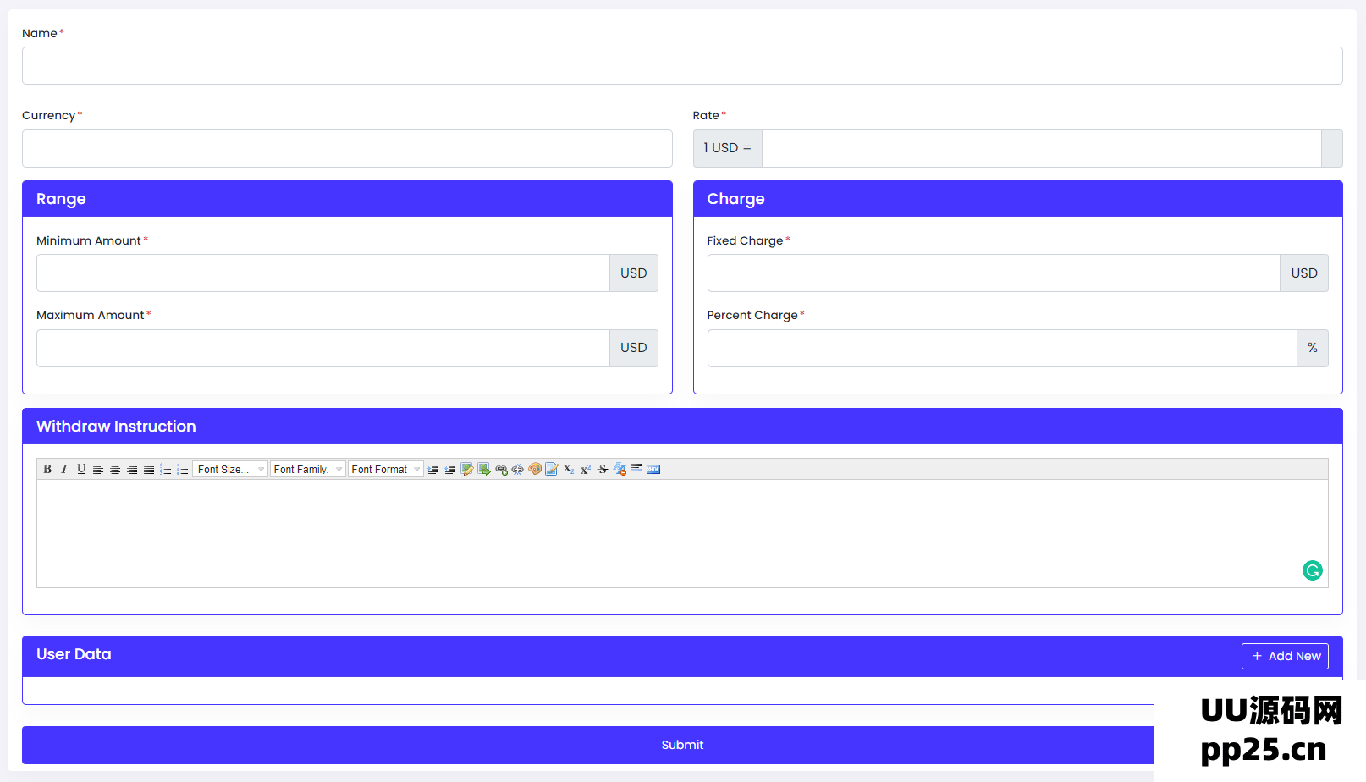This screenshot has height=782, width=1366.
Task: Apply superscript formatting
Action: [586, 469]
